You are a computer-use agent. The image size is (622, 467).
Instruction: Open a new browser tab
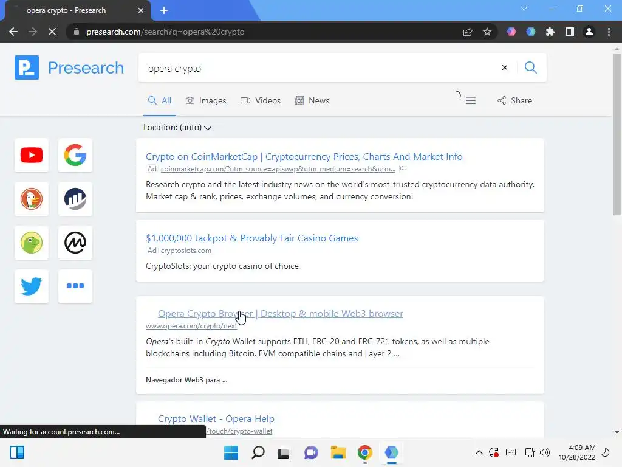164,10
